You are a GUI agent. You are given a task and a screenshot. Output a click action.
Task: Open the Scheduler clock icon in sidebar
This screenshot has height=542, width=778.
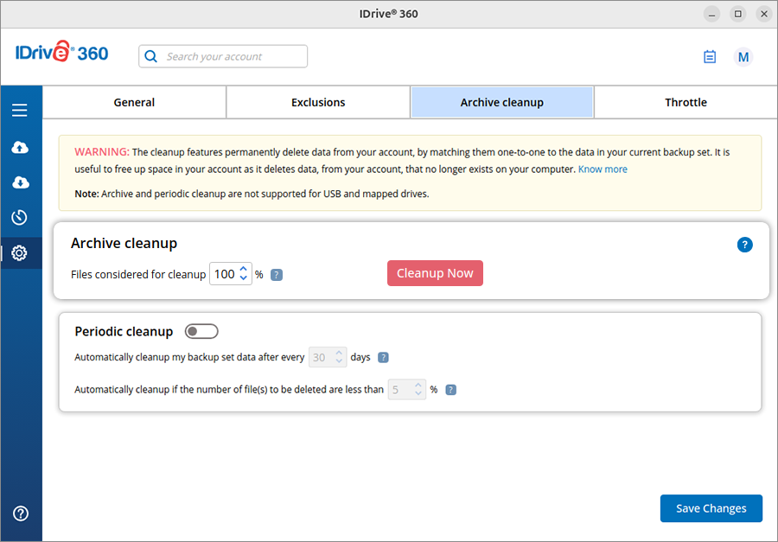19,217
